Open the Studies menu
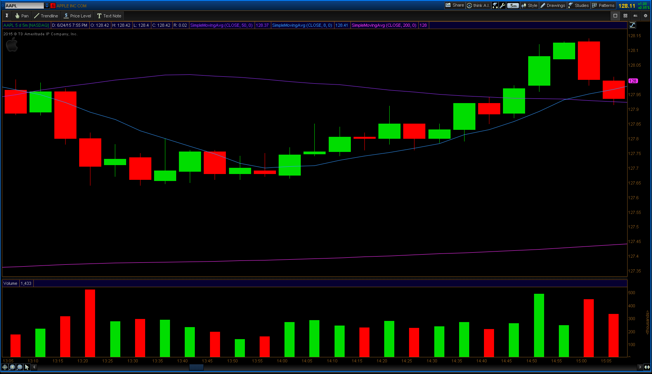The width and height of the screenshot is (652, 374). 579,5
